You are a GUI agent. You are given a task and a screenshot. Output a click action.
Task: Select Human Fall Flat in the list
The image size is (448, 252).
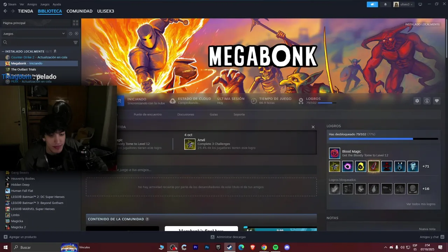pos(39,191)
